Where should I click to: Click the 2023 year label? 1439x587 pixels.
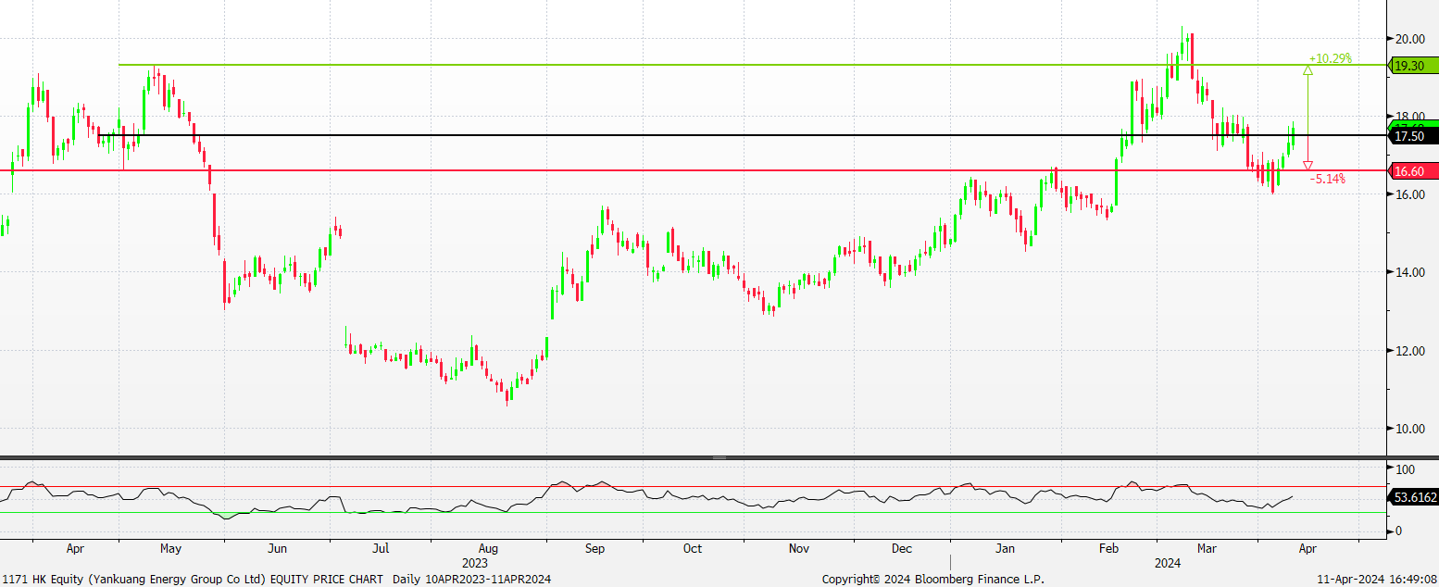[474, 562]
